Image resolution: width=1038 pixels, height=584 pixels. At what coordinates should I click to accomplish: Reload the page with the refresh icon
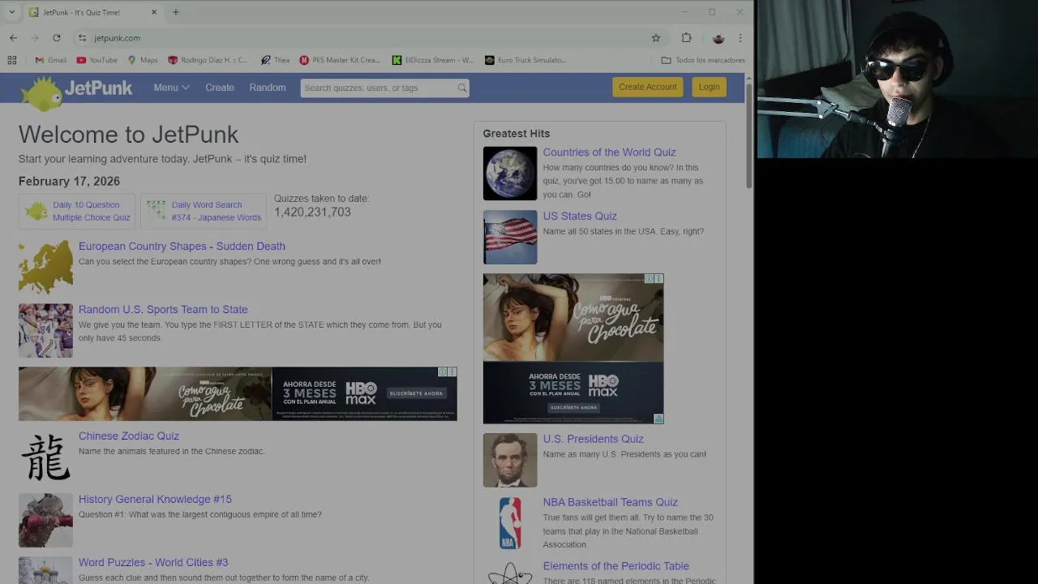point(57,38)
